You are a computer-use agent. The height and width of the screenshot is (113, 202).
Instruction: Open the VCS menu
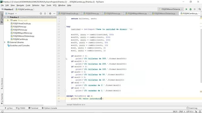tap(55, 5)
